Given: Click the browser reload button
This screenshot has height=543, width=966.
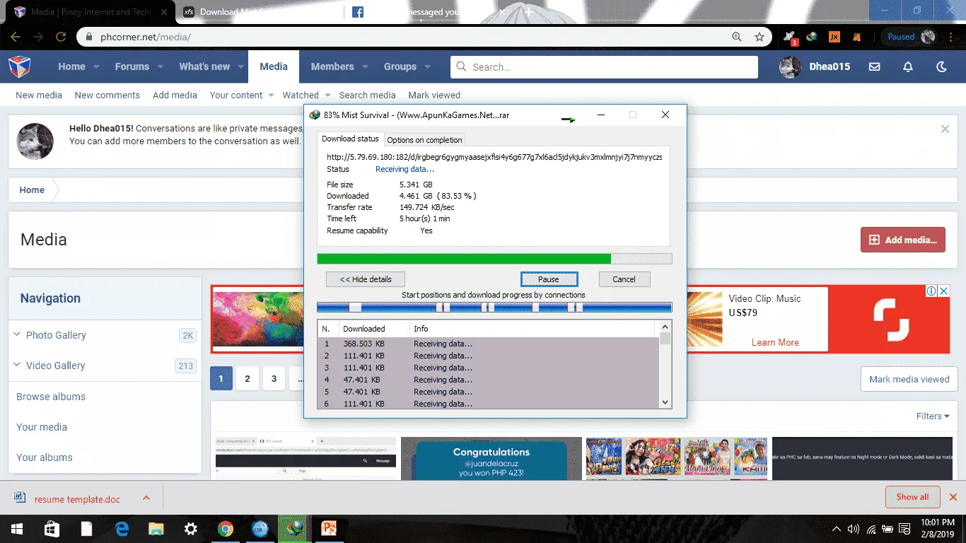Looking at the screenshot, I should pyautogui.click(x=61, y=37).
